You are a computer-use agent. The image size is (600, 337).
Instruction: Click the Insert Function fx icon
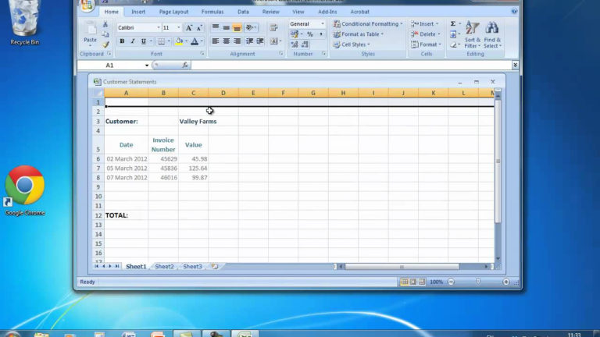184,66
